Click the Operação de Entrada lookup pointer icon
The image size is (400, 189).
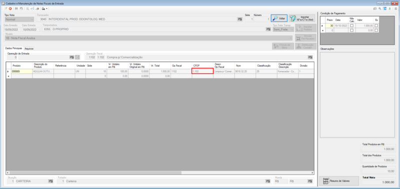point(71,57)
